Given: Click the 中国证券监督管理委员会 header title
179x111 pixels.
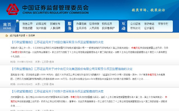Looking at the screenshot, I should [x=56, y=8].
